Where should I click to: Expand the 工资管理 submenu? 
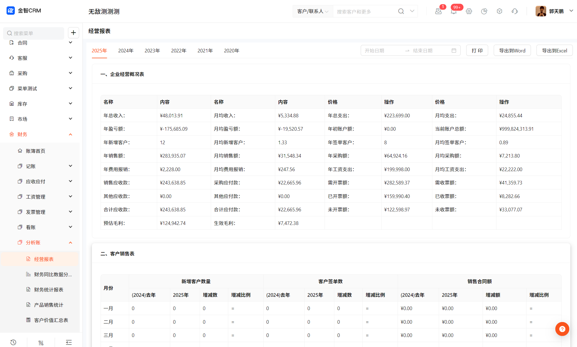[x=71, y=197]
